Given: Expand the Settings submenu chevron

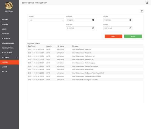Looking at the screenshot, I should coord(17,57).
